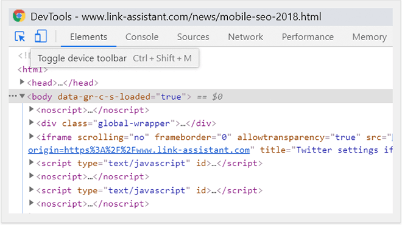
Task: Click the DevTools window title text
Action: [x=176, y=17]
